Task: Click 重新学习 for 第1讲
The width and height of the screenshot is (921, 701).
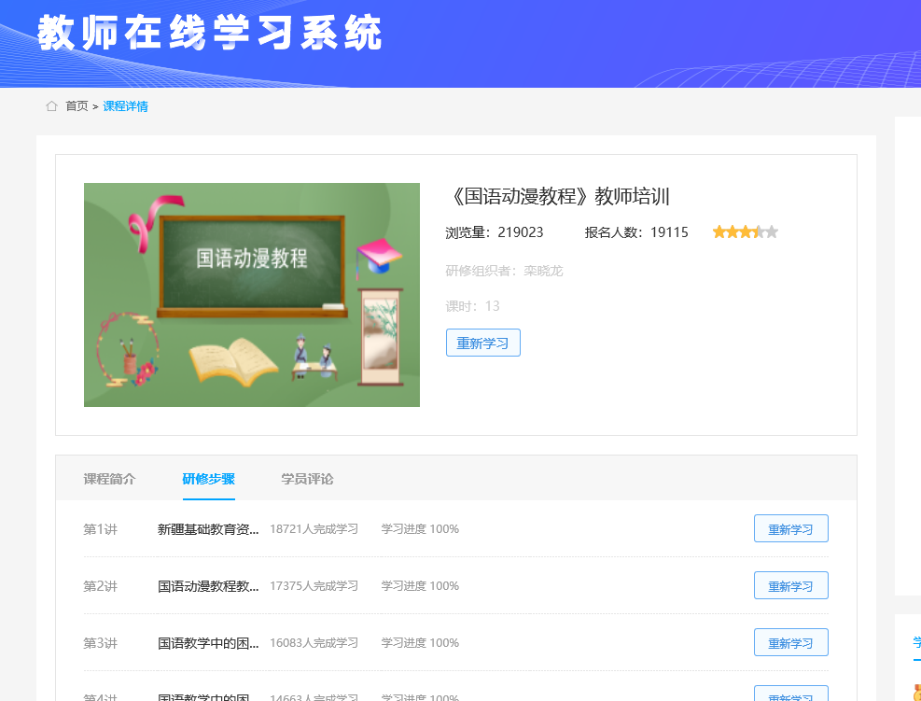Action: (790, 529)
